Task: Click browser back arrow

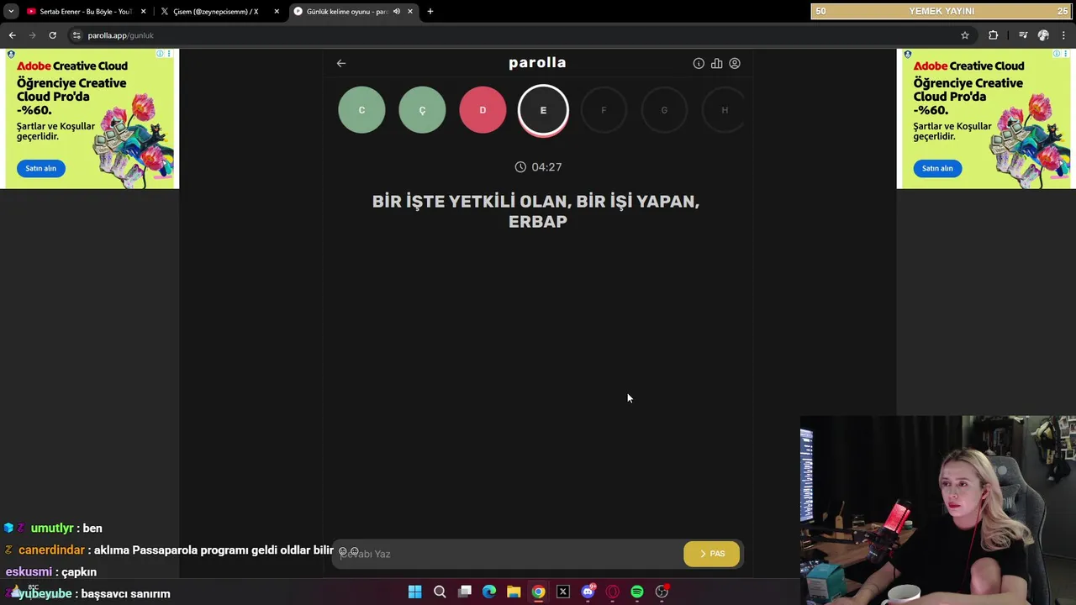Action: [12, 35]
